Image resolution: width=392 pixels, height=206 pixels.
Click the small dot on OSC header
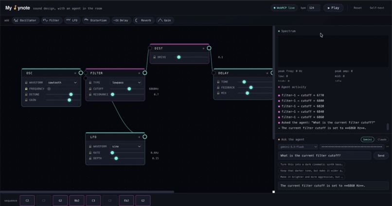(x=75, y=73)
